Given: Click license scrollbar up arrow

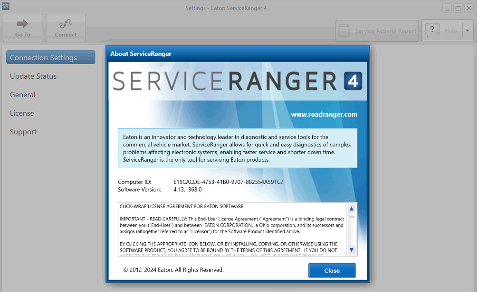Looking at the screenshot, I should [x=352, y=209].
